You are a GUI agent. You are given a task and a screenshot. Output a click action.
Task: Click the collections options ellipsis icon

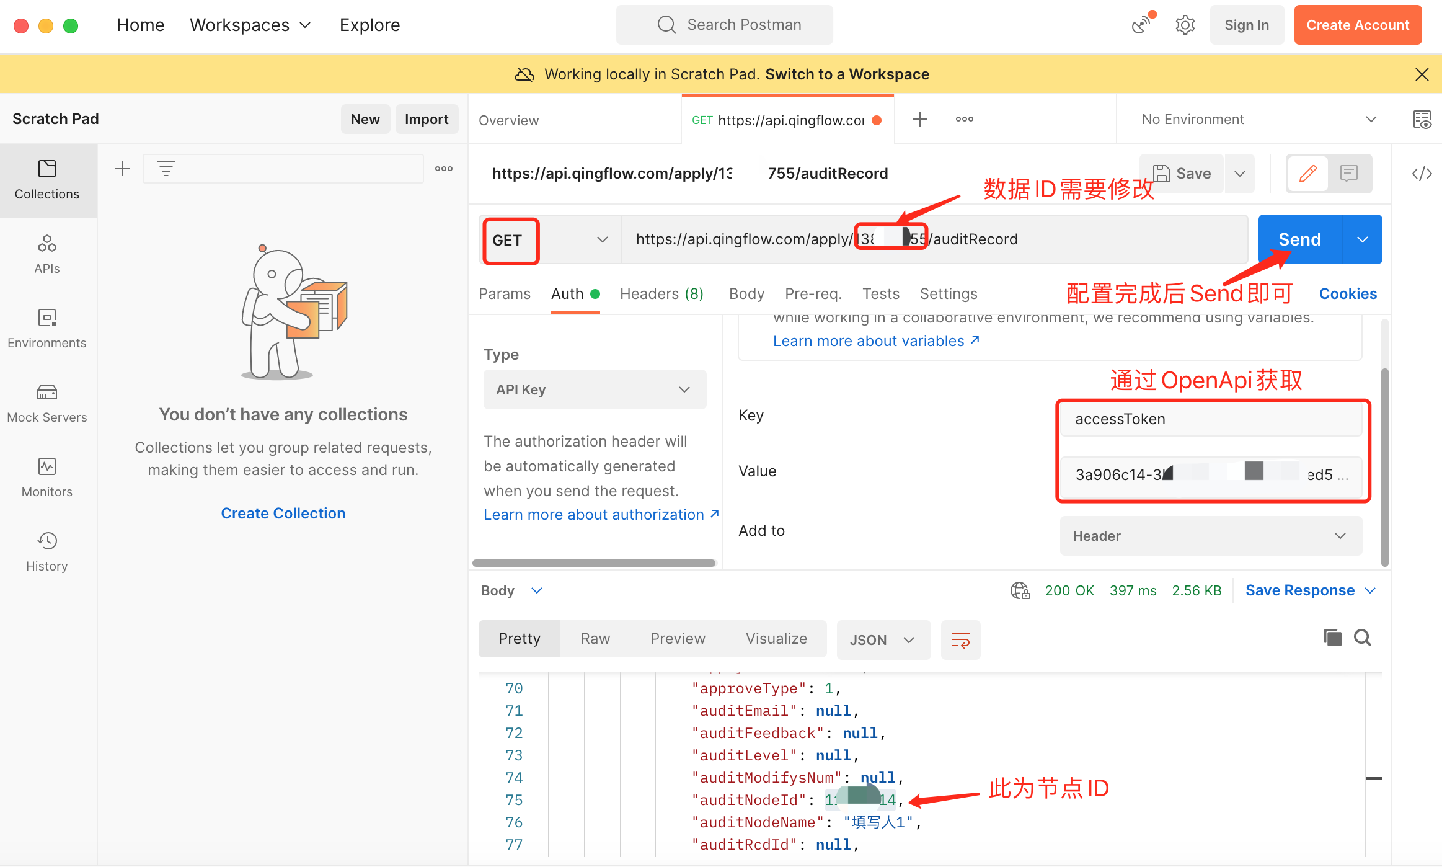[x=444, y=169]
